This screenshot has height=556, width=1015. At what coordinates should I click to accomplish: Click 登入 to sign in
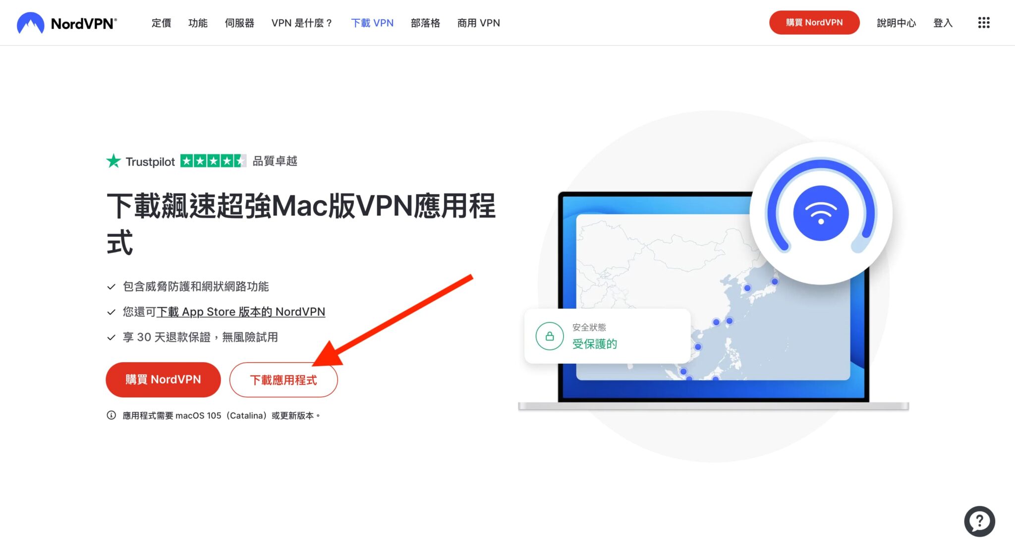coord(943,23)
